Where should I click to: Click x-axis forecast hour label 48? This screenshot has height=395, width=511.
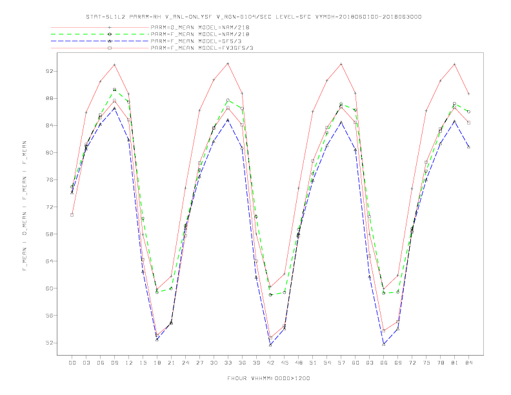pyautogui.click(x=299, y=363)
